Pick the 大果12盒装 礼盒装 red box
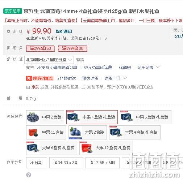183x181 pixels. [106, 148]
